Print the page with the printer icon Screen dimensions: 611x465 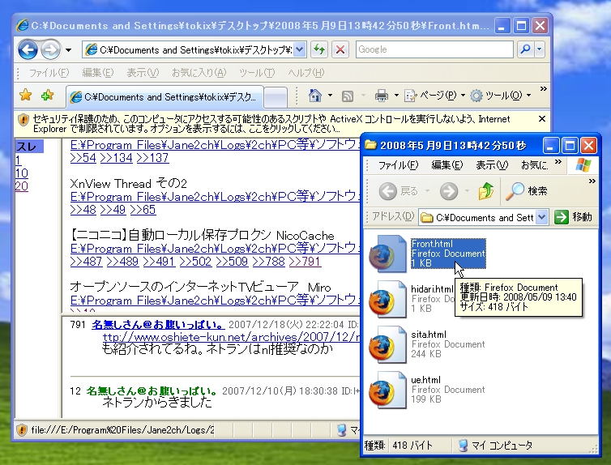click(x=381, y=96)
